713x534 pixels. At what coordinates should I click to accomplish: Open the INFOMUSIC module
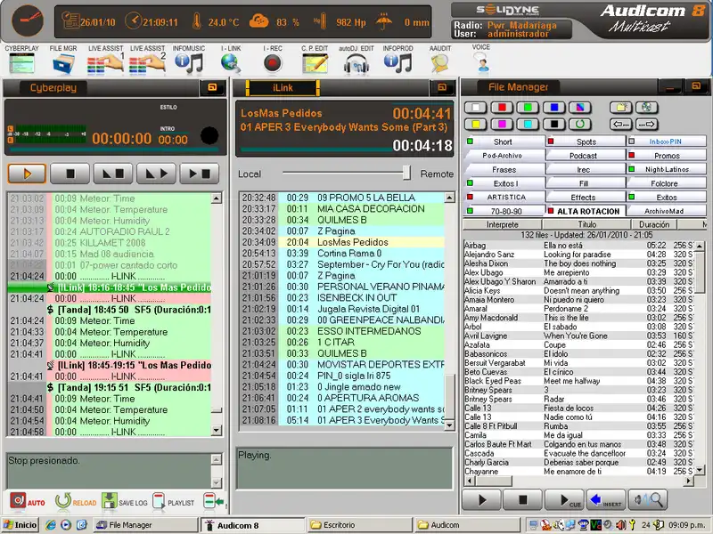coord(189,63)
